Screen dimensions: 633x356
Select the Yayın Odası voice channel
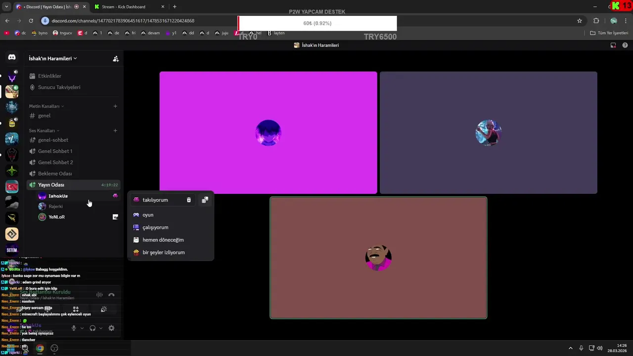73,185
